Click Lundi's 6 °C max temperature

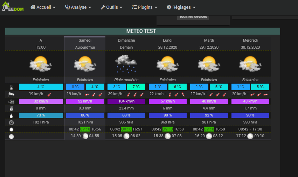click(178, 87)
